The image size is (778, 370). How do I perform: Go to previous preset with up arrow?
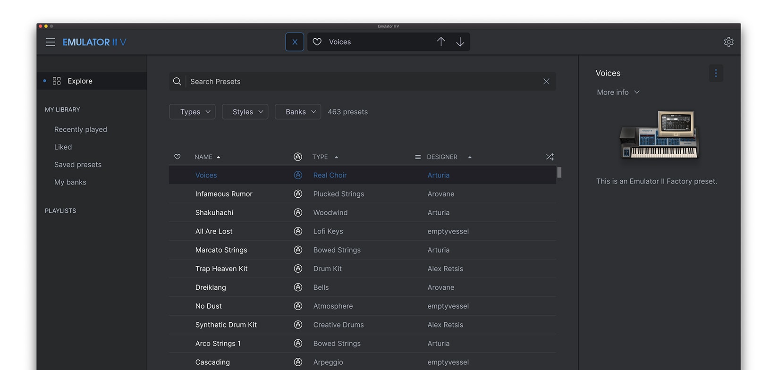pyautogui.click(x=441, y=42)
